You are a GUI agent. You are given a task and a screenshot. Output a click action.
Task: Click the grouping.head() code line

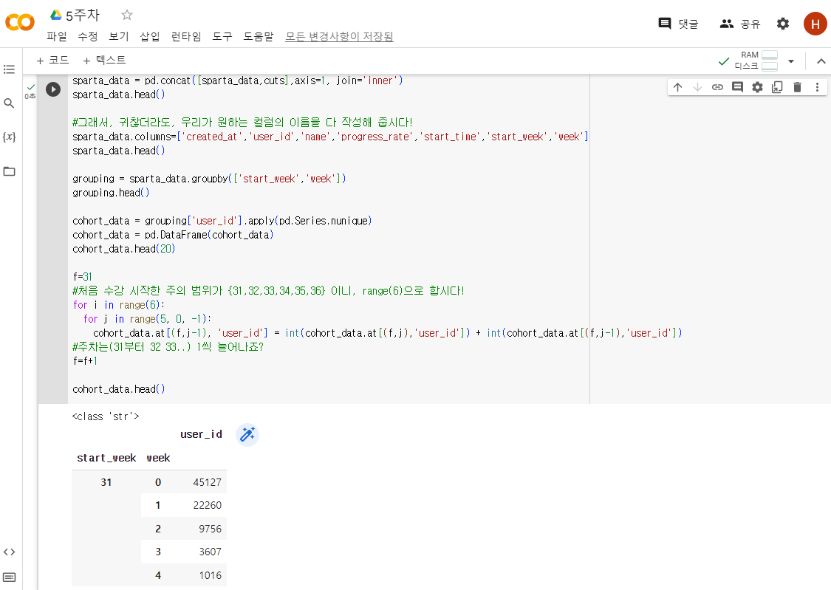pos(112,192)
